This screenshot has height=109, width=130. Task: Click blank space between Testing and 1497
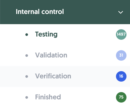pos(86,34)
